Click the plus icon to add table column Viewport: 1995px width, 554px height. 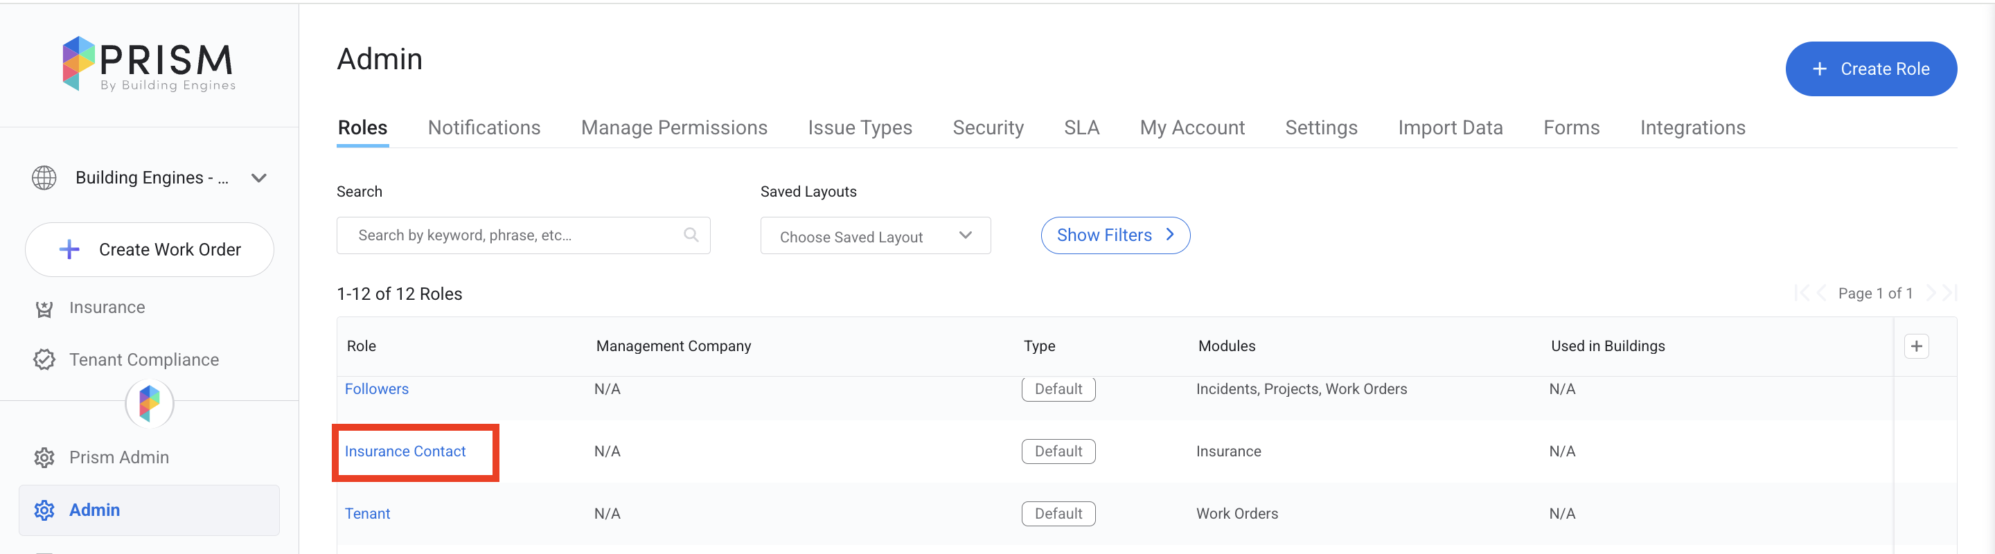(1916, 346)
